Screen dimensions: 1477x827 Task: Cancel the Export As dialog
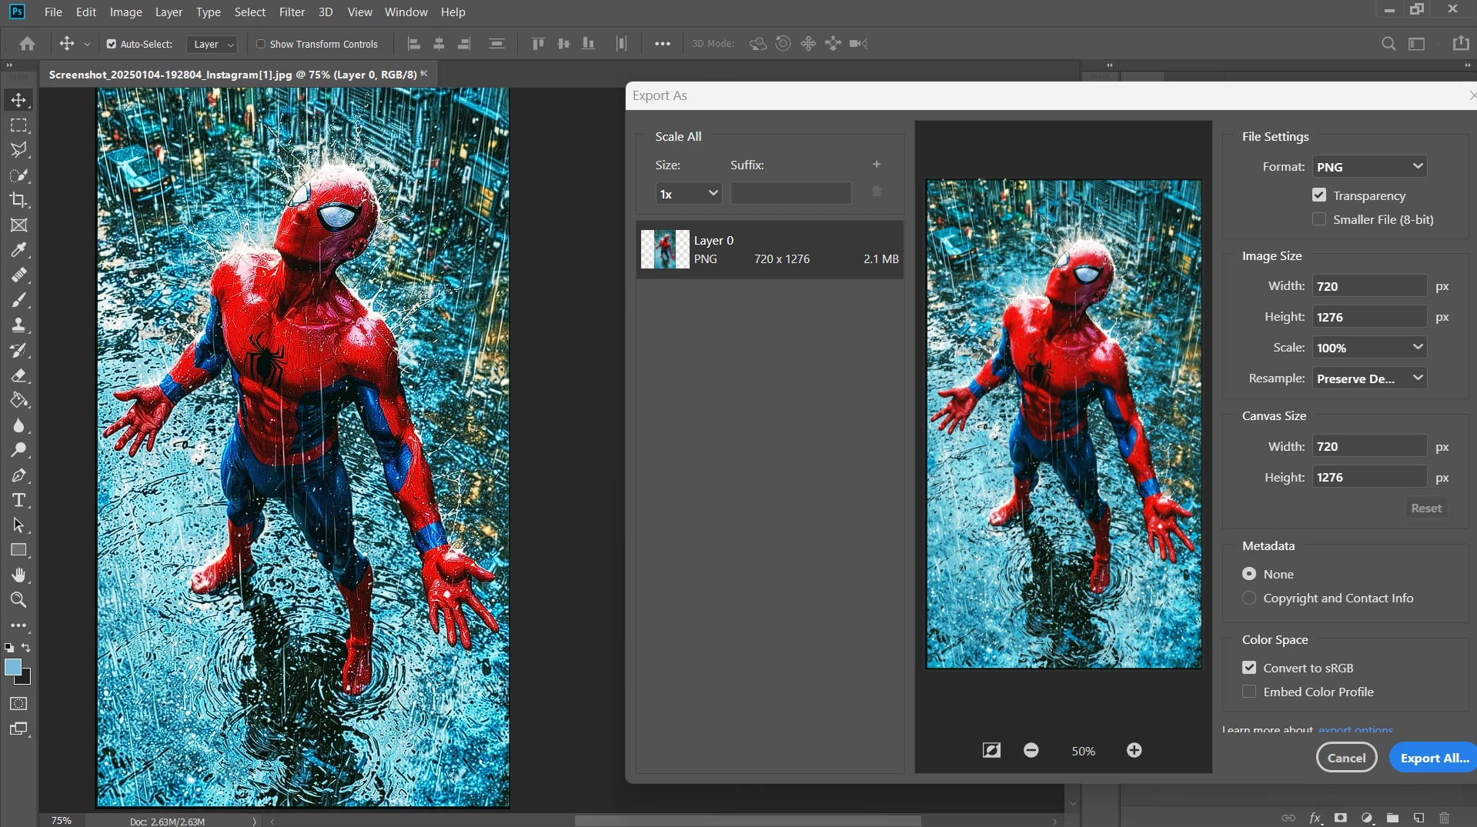pyautogui.click(x=1346, y=758)
